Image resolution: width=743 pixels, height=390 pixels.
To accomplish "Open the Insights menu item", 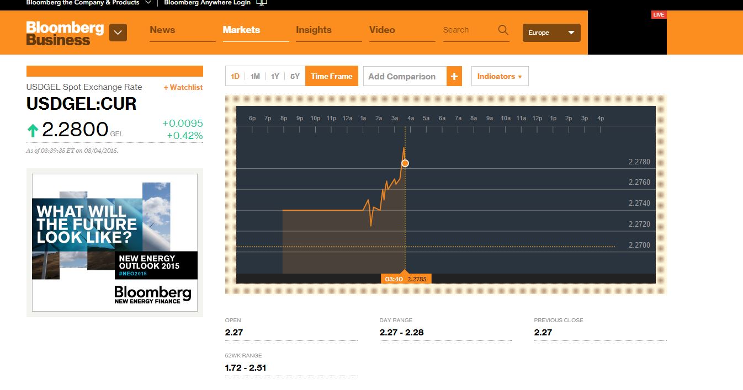I will (314, 30).
